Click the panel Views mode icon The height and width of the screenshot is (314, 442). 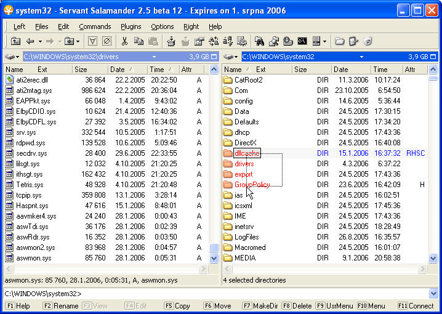pyautogui.click(x=316, y=41)
